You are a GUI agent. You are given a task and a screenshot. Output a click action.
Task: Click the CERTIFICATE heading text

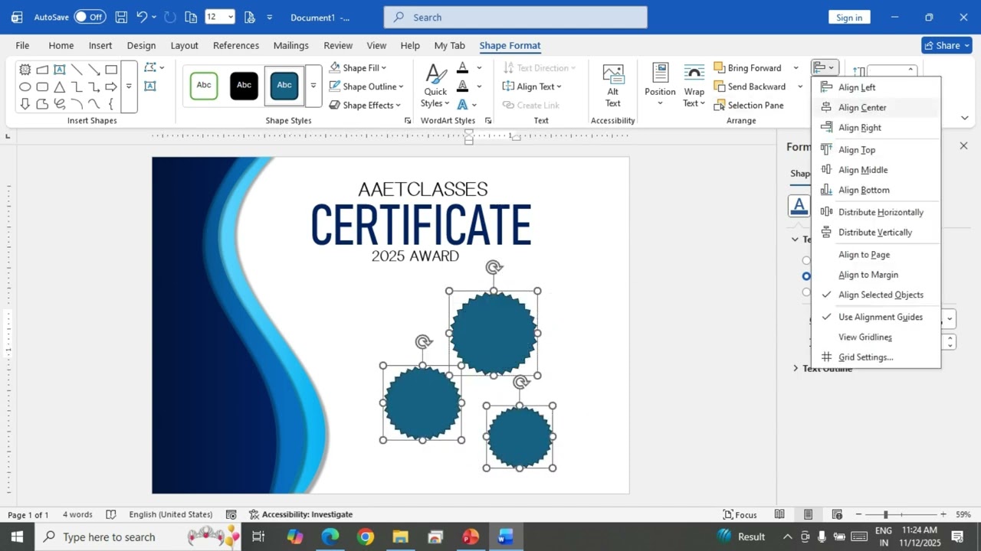(x=421, y=225)
